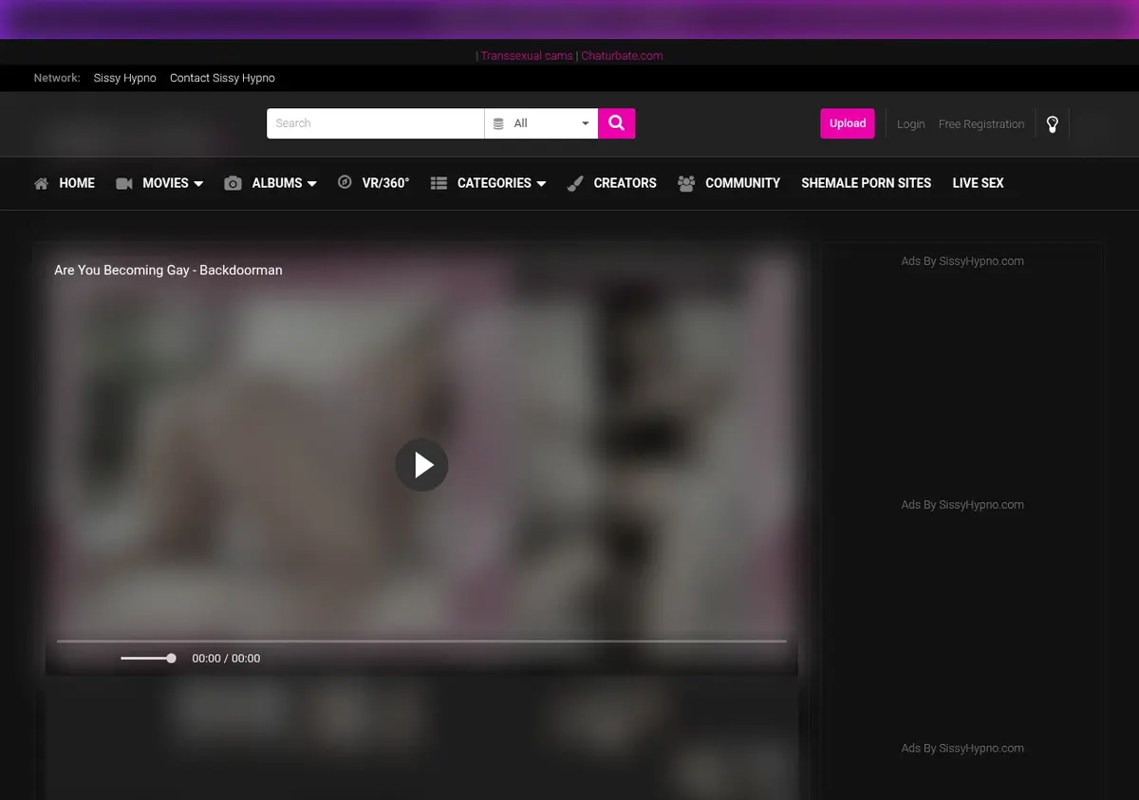Open the VR/360° section
The width and height of the screenshot is (1139, 800).
coord(385,183)
